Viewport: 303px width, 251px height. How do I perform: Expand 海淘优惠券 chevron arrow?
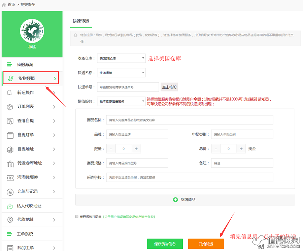tap(54, 177)
